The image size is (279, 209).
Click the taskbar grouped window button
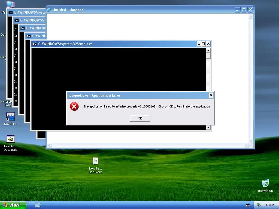[x=38, y=205]
